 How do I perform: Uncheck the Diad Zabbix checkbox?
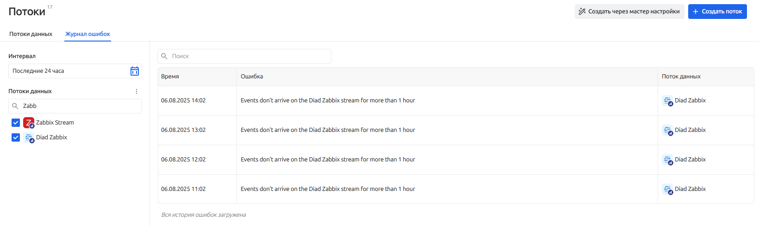(16, 137)
